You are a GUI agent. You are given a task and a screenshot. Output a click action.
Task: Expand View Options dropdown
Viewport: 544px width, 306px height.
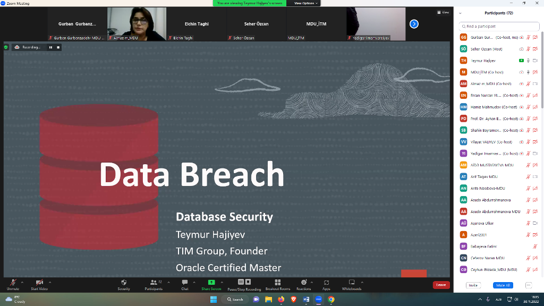(306, 3)
